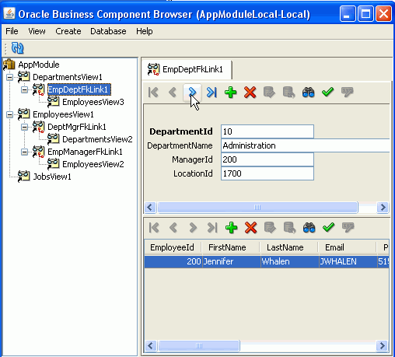
Task: Collapse the DeptMgrFkLink1 tree node
Action: pos(24,127)
